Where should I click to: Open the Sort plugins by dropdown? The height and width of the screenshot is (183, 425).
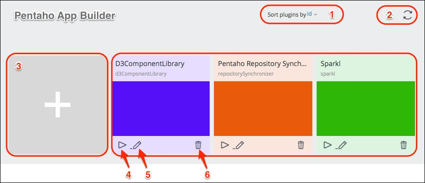point(292,15)
